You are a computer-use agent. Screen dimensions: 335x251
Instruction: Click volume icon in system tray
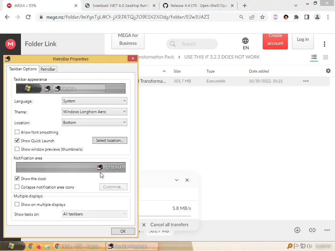pos(309,246)
